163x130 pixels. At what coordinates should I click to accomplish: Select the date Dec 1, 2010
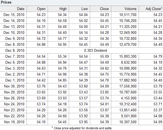point(15,80)
